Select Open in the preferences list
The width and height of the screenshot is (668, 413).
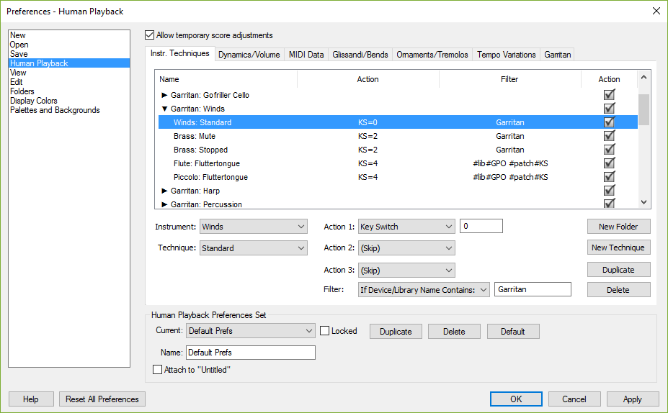click(x=69, y=44)
